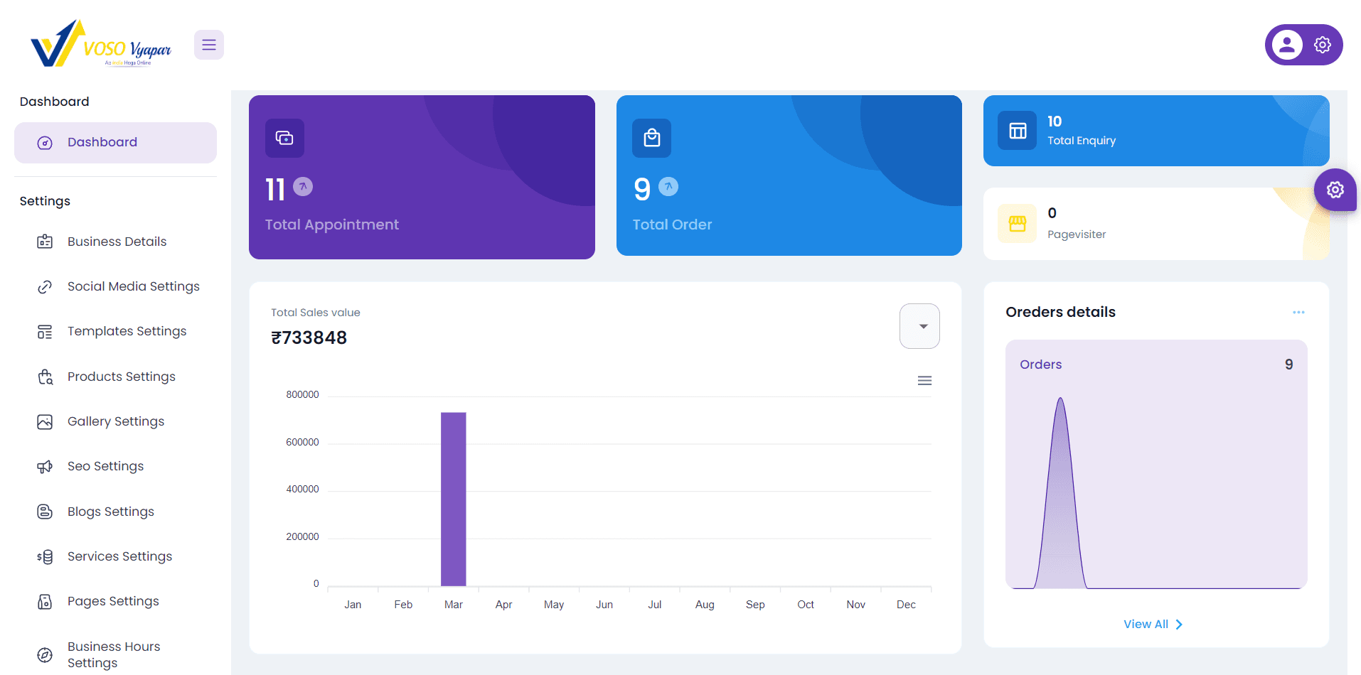Click the Pagevisiter label
The height and width of the screenshot is (675, 1361).
(x=1077, y=234)
